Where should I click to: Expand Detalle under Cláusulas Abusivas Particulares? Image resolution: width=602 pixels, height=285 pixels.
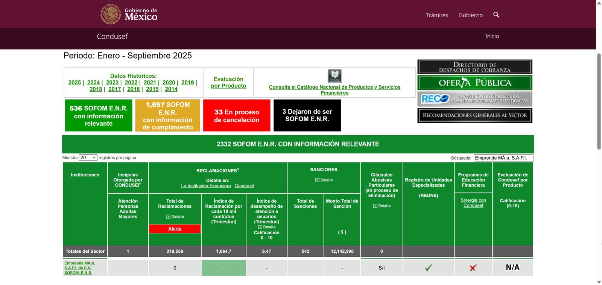tap(382, 206)
